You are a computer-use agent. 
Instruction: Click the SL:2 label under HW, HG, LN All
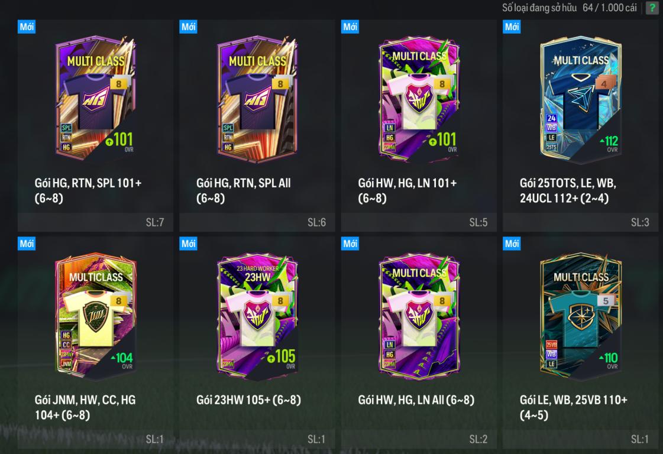point(478,439)
